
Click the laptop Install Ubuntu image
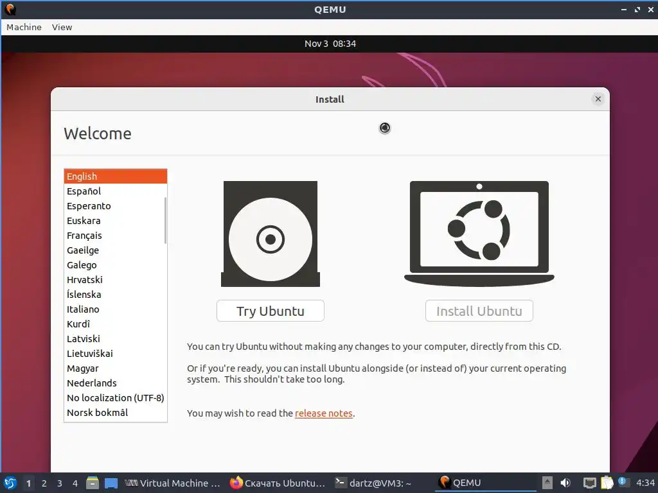tap(479, 234)
